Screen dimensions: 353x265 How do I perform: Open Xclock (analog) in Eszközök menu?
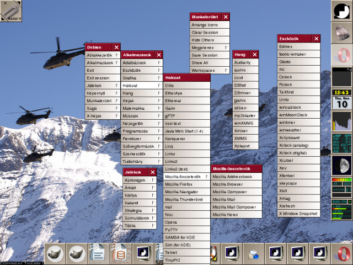point(299,145)
